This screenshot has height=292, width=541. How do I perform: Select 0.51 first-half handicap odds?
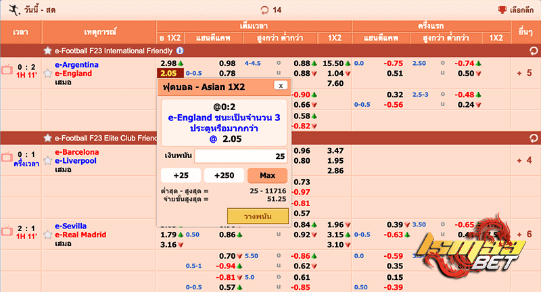(395, 74)
